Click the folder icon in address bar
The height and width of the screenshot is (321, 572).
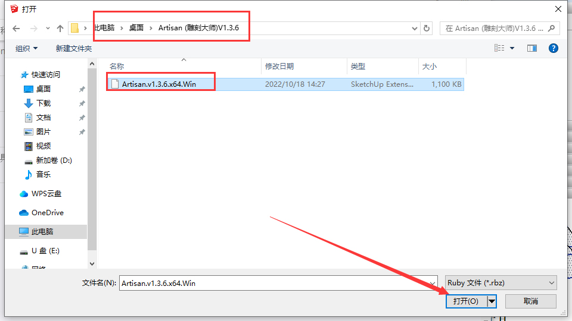pyautogui.click(x=75, y=28)
